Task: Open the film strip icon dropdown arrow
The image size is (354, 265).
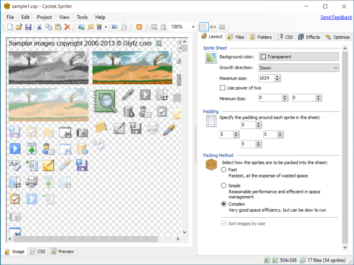Action: pyautogui.click(x=106, y=27)
